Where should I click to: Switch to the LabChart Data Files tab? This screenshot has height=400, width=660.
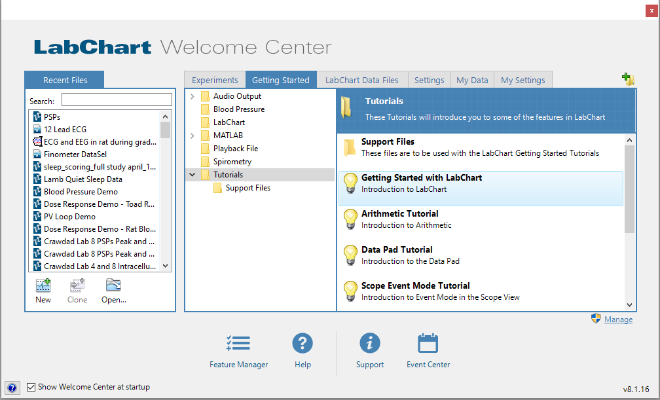[x=361, y=80]
